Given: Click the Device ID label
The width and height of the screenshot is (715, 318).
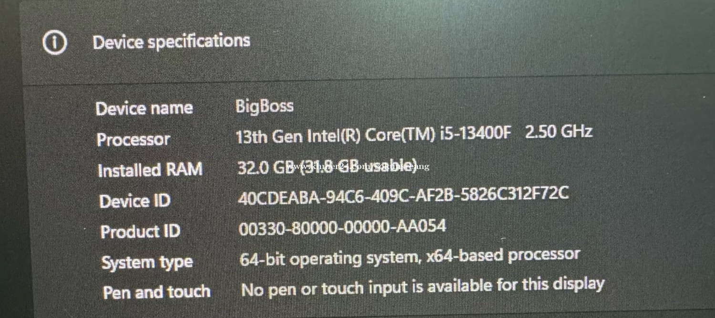Looking at the screenshot, I should tap(135, 201).
